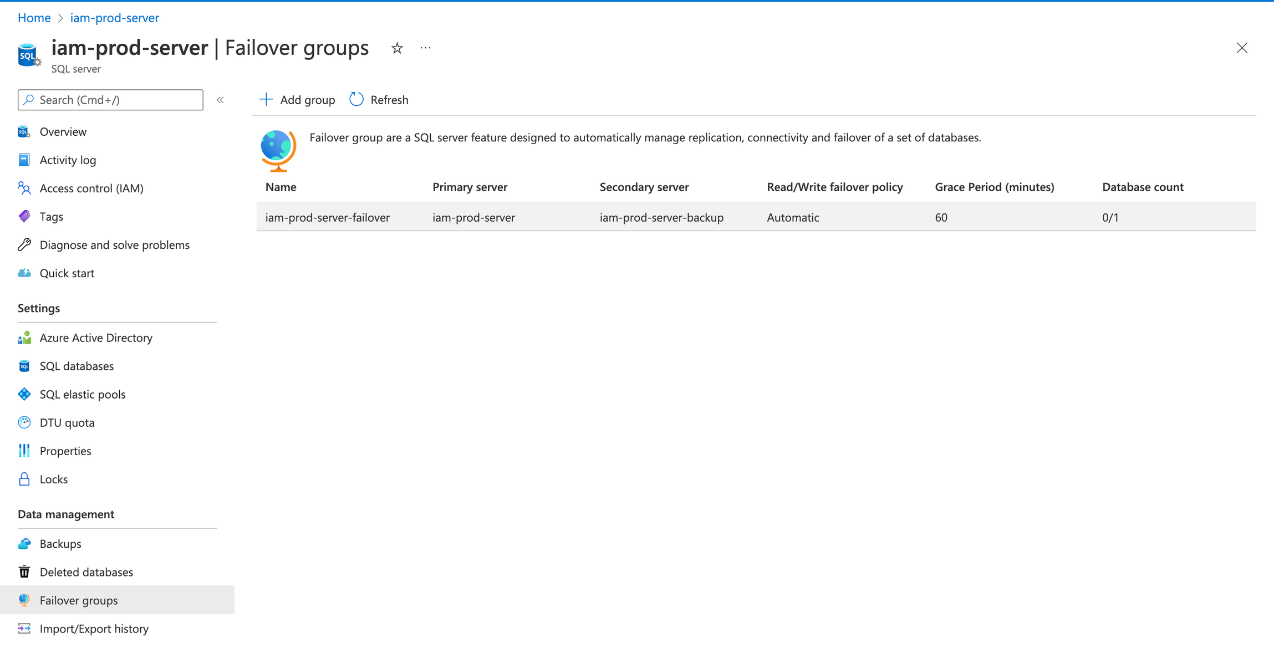Click the SQL databases icon
This screenshot has height=658, width=1274.
(x=24, y=366)
